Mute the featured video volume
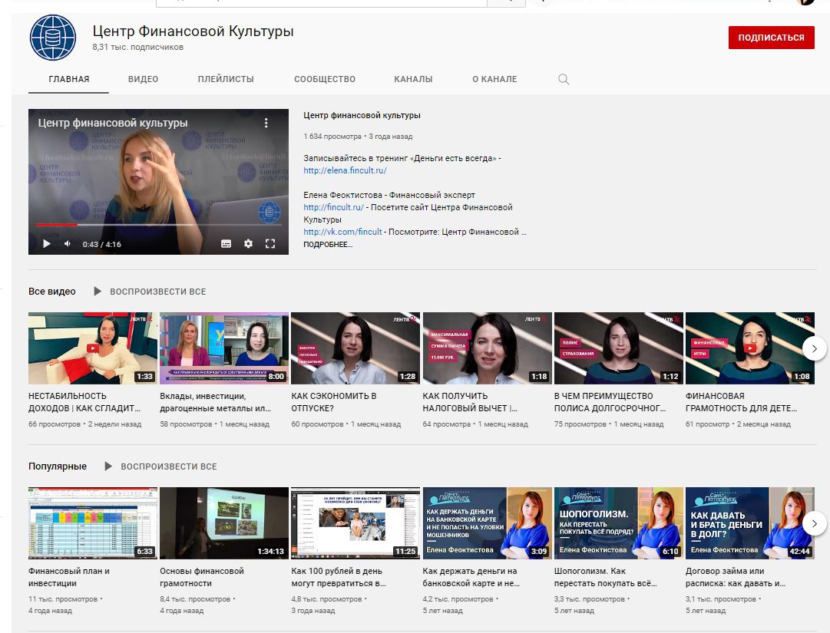The height and width of the screenshot is (633, 830). click(68, 244)
